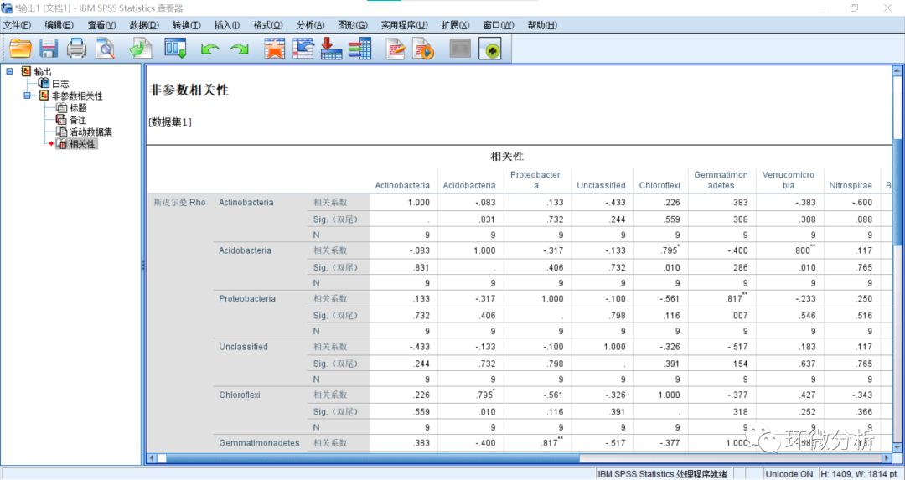This screenshot has width=905, height=480.
Task: Click the grayed-out designate window icon
Action: [460, 49]
